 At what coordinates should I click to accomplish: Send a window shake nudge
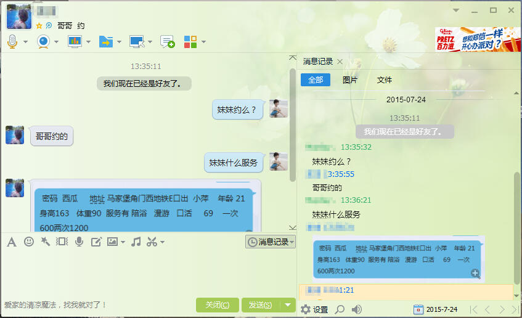(62, 242)
